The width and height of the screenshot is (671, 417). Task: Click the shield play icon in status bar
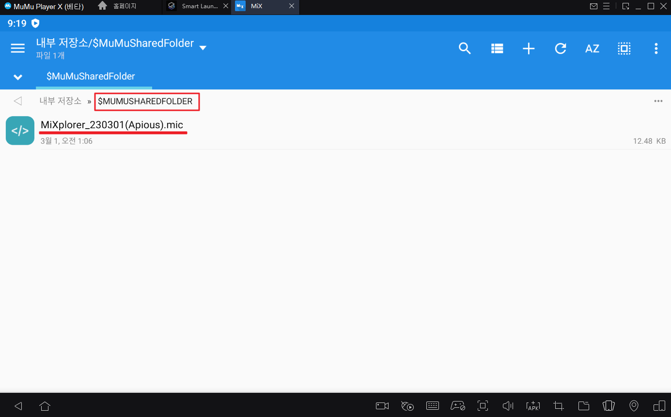[x=35, y=23]
